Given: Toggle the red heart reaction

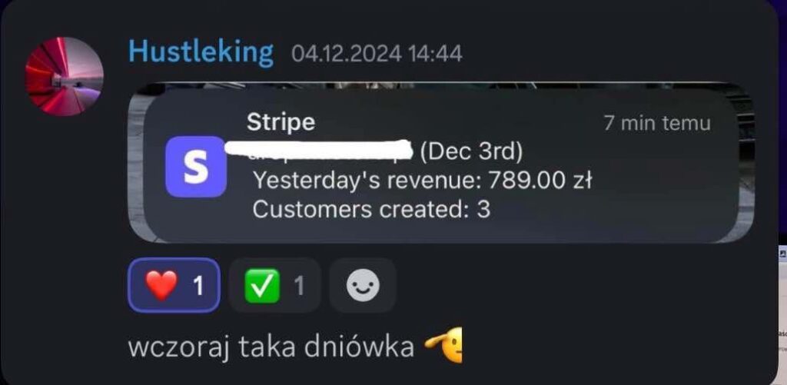Looking at the screenshot, I should click(x=174, y=285).
